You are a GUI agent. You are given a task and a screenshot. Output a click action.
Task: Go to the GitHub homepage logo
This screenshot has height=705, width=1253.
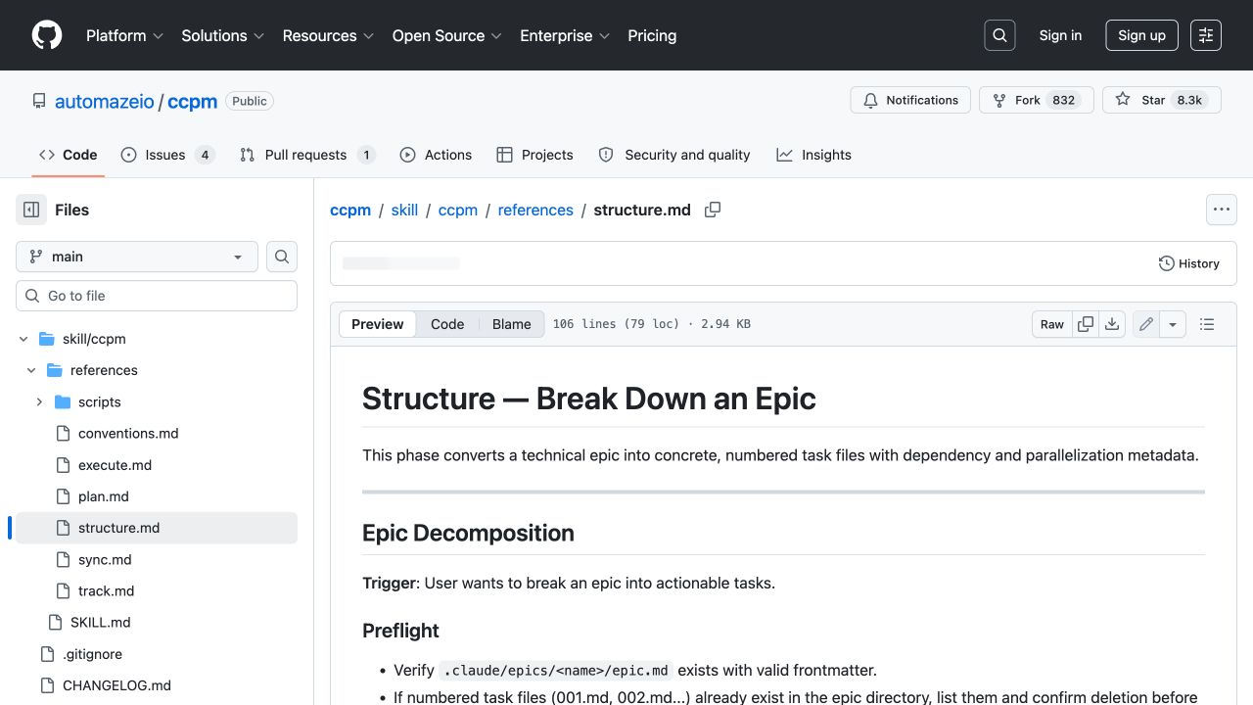click(47, 35)
